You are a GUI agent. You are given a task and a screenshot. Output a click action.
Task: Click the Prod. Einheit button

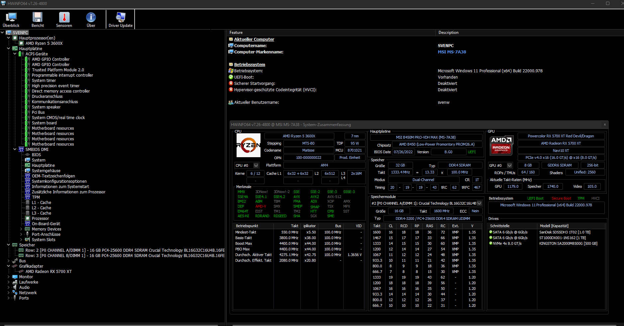350,158
